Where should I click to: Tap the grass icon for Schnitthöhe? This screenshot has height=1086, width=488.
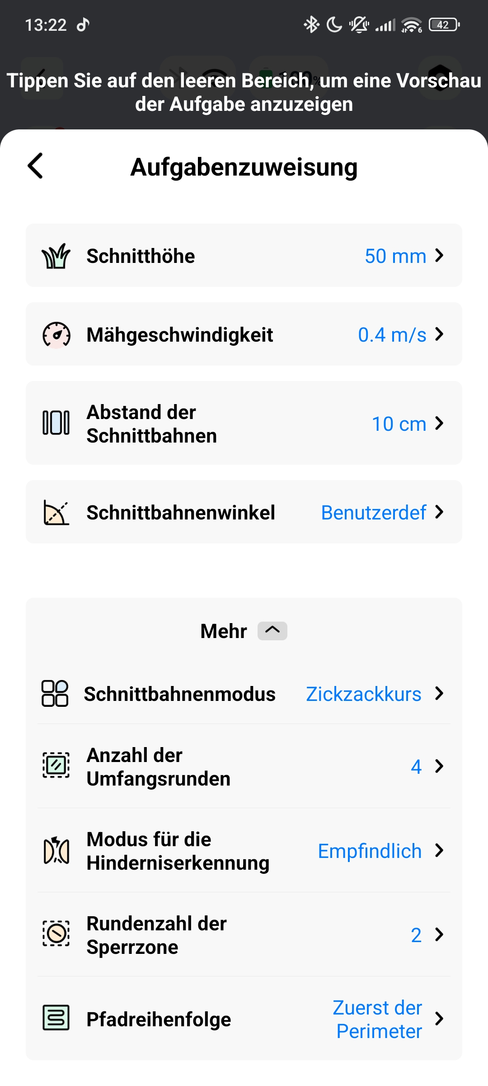[56, 256]
